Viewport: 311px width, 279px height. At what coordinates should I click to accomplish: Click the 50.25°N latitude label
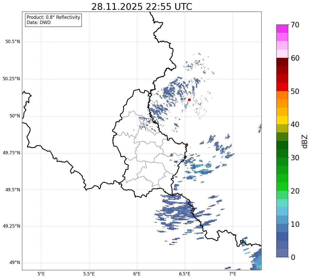coord(11,79)
